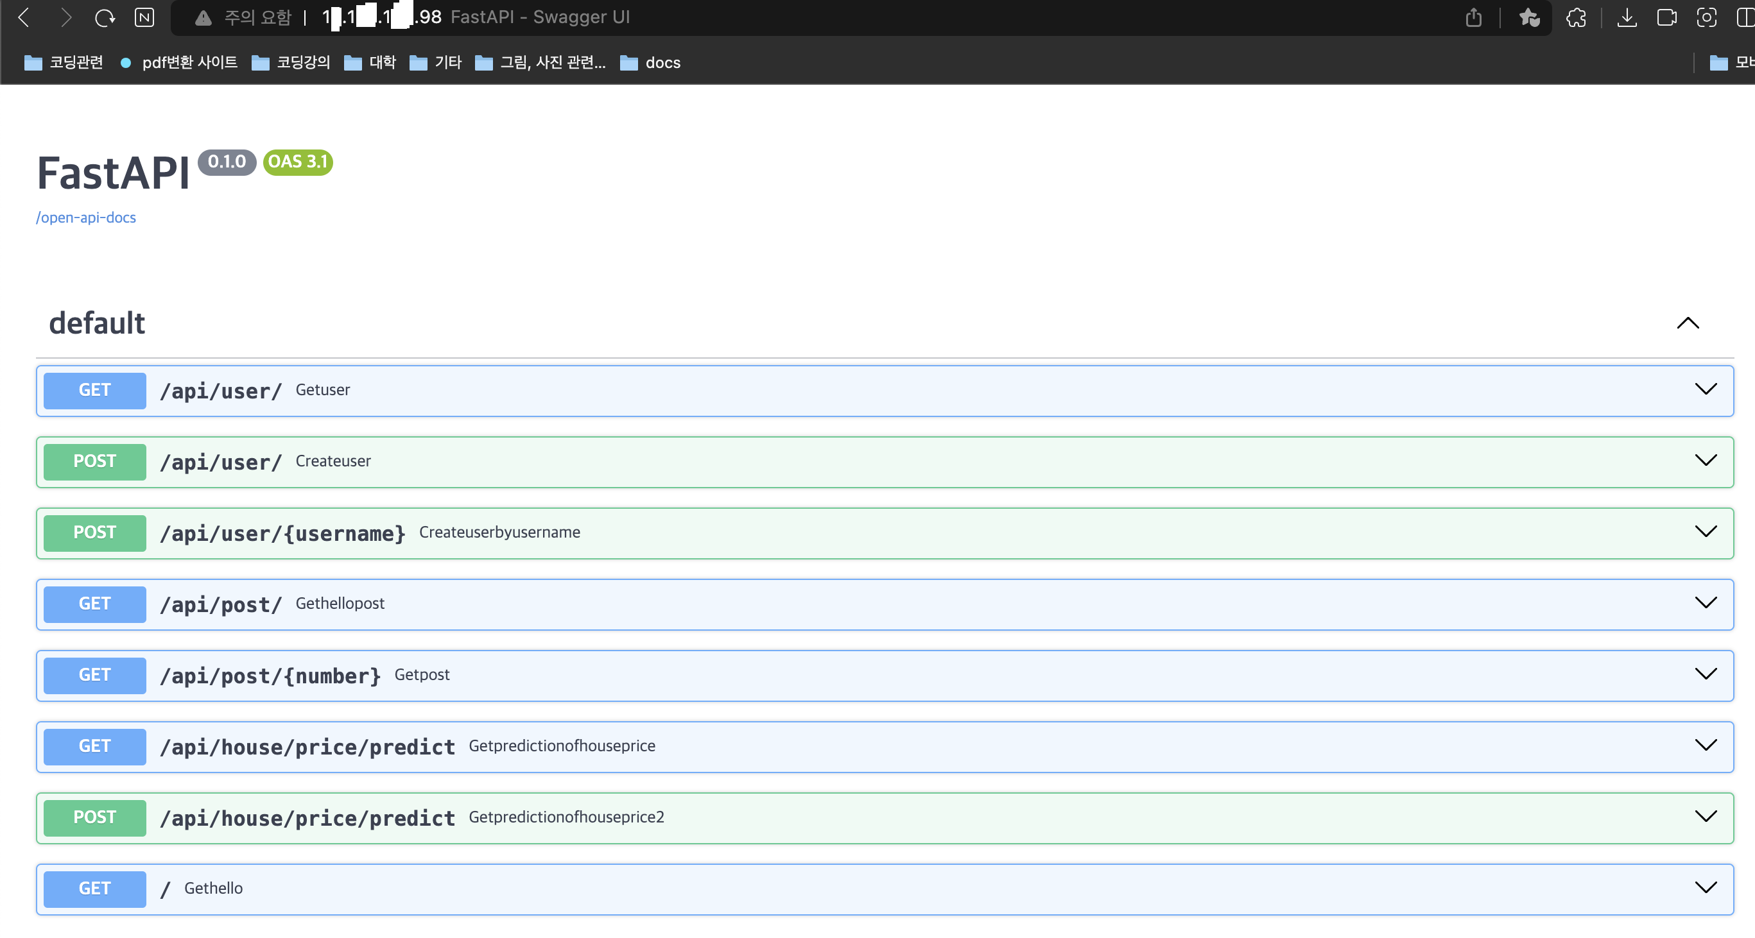The image size is (1755, 938).
Task: Open the extensions puzzle icon
Action: click(x=1576, y=18)
